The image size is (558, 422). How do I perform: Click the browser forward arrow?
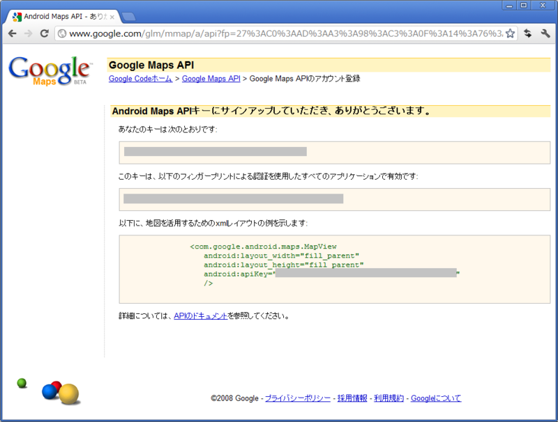click(28, 33)
